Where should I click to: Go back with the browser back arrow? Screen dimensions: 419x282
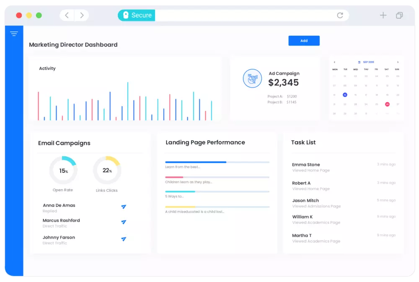[x=67, y=15]
